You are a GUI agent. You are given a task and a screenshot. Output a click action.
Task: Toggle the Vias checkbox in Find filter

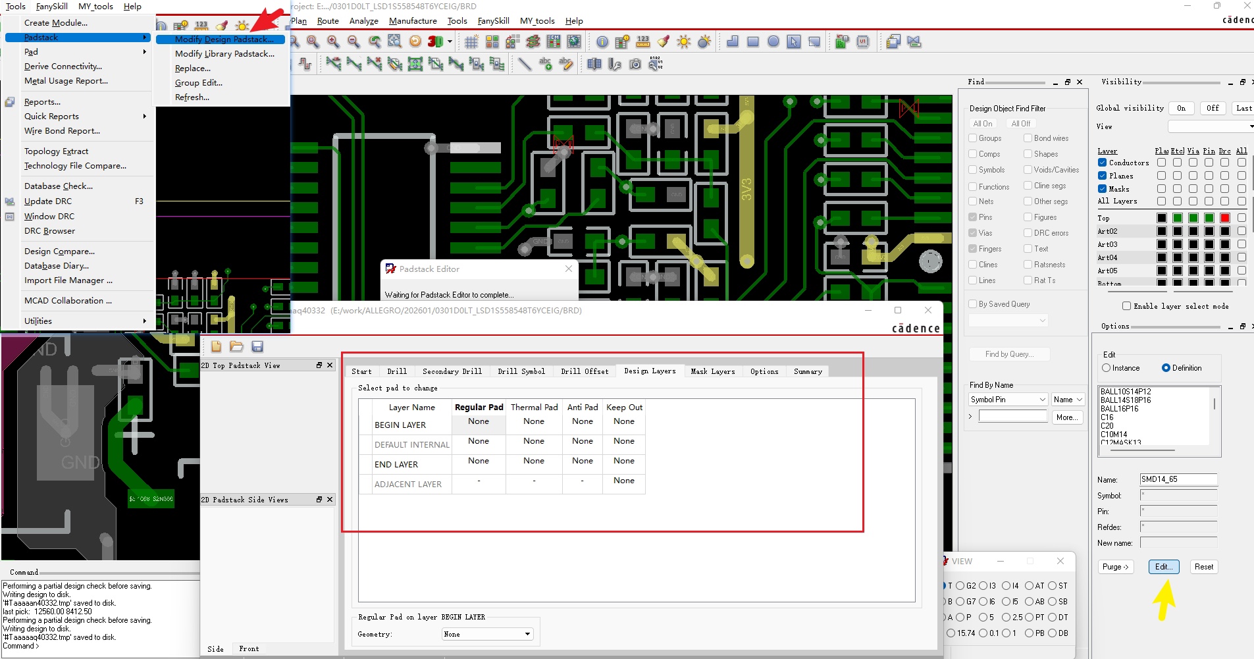pyautogui.click(x=973, y=233)
